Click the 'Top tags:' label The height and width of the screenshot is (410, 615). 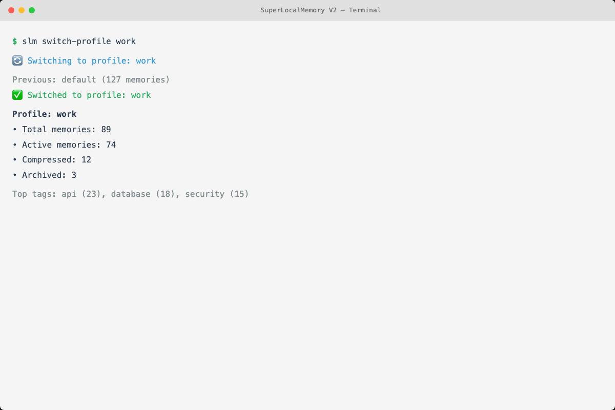34,194
